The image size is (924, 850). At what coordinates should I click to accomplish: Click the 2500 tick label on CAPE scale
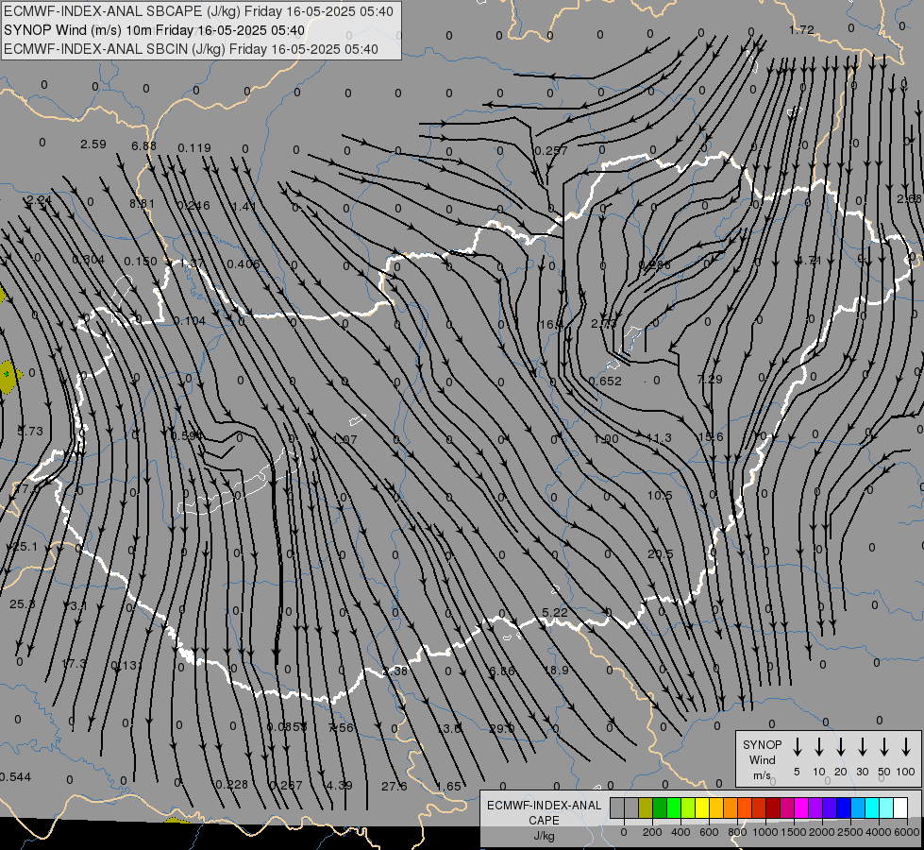point(850,832)
